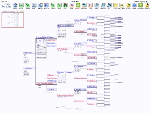This screenshot has height=113, width=150.
Task: Open the R C Bingham node
Action: click(92, 81)
